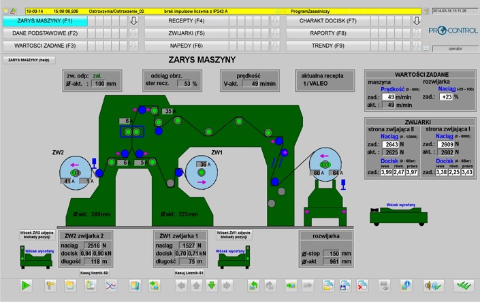Click small icon left of operator field
Image resolution: width=480 pixels, height=302 pixels.
(x=426, y=48)
